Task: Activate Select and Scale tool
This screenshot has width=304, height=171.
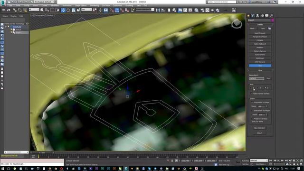Action: pos(74,10)
